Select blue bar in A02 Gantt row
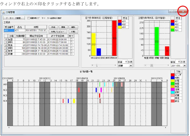The image size is (190, 136). pyautogui.click(x=96, y=90)
